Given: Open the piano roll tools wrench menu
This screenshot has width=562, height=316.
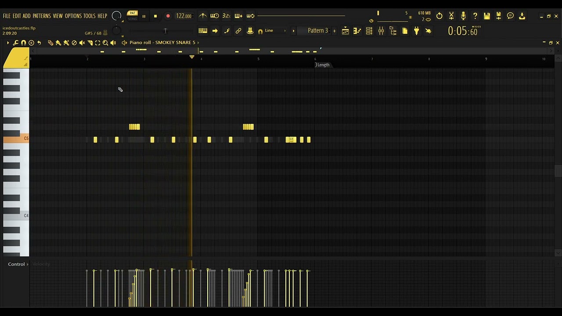Looking at the screenshot, I should point(16,43).
